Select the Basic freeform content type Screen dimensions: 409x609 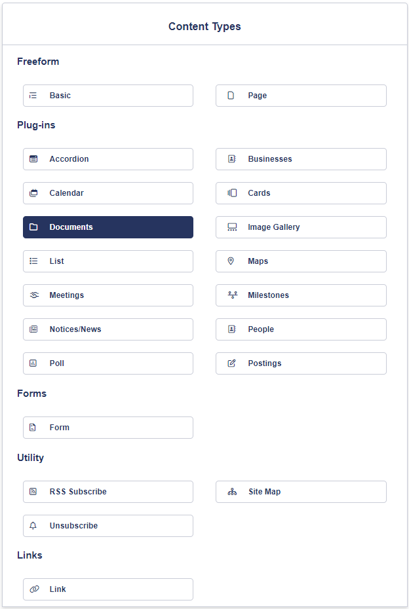(x=108, y=96)
